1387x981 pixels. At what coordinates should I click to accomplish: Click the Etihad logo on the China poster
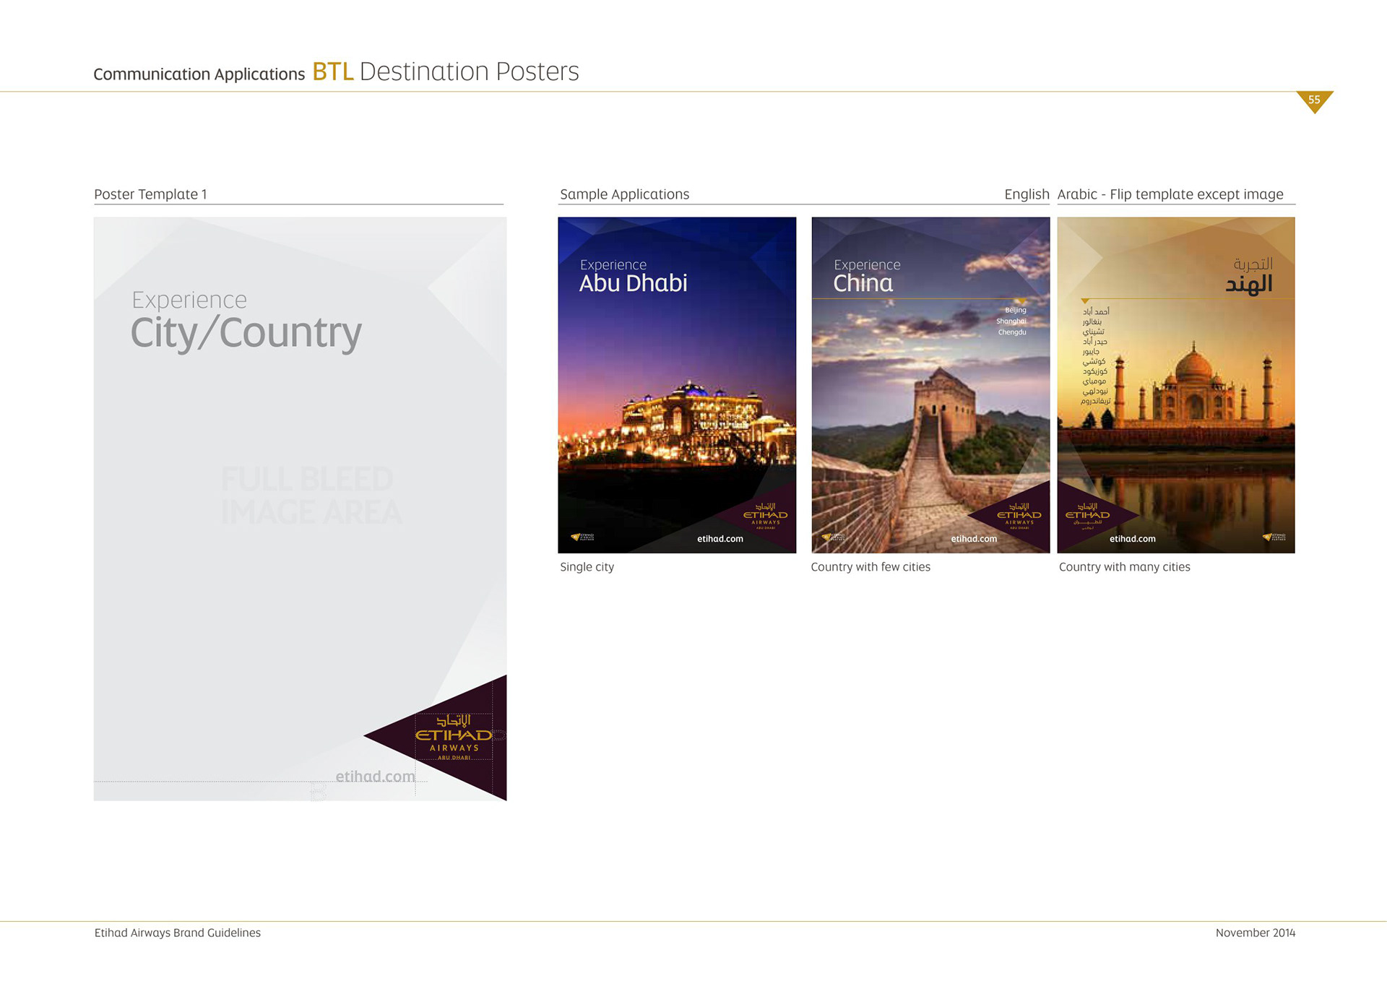(x=1019, y=514)
